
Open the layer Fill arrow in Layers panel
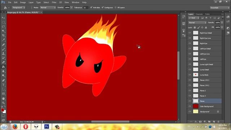point(222,27)
